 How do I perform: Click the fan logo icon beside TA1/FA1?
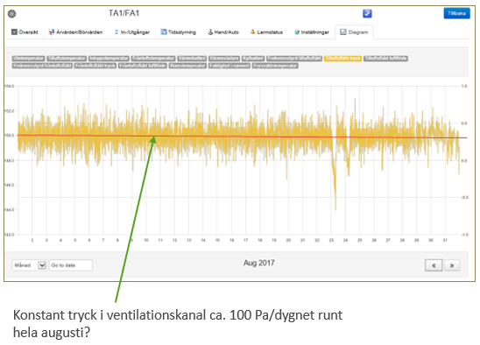[x=11, y=14]
